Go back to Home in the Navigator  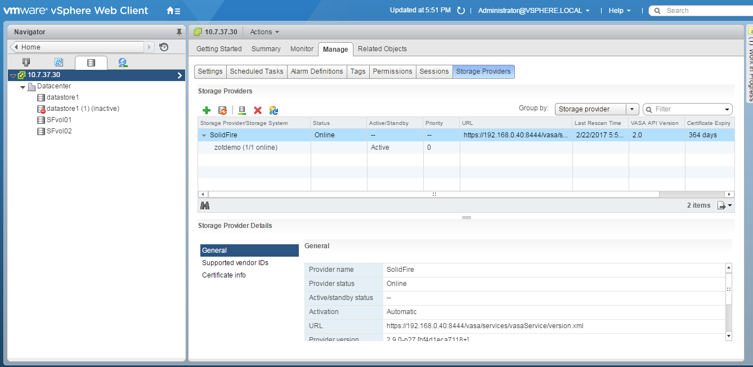coord(77,47)
